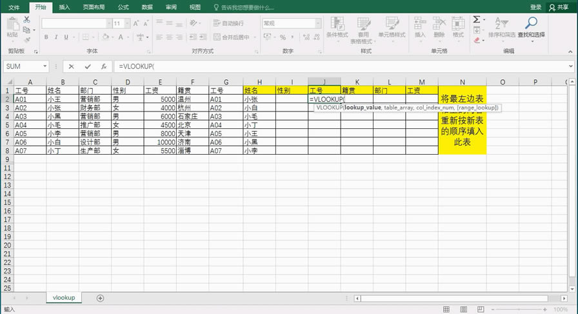Click the Increase Decimal icon
The height and width of the screenshot is (314, 578).
click(x=306, y=37)
